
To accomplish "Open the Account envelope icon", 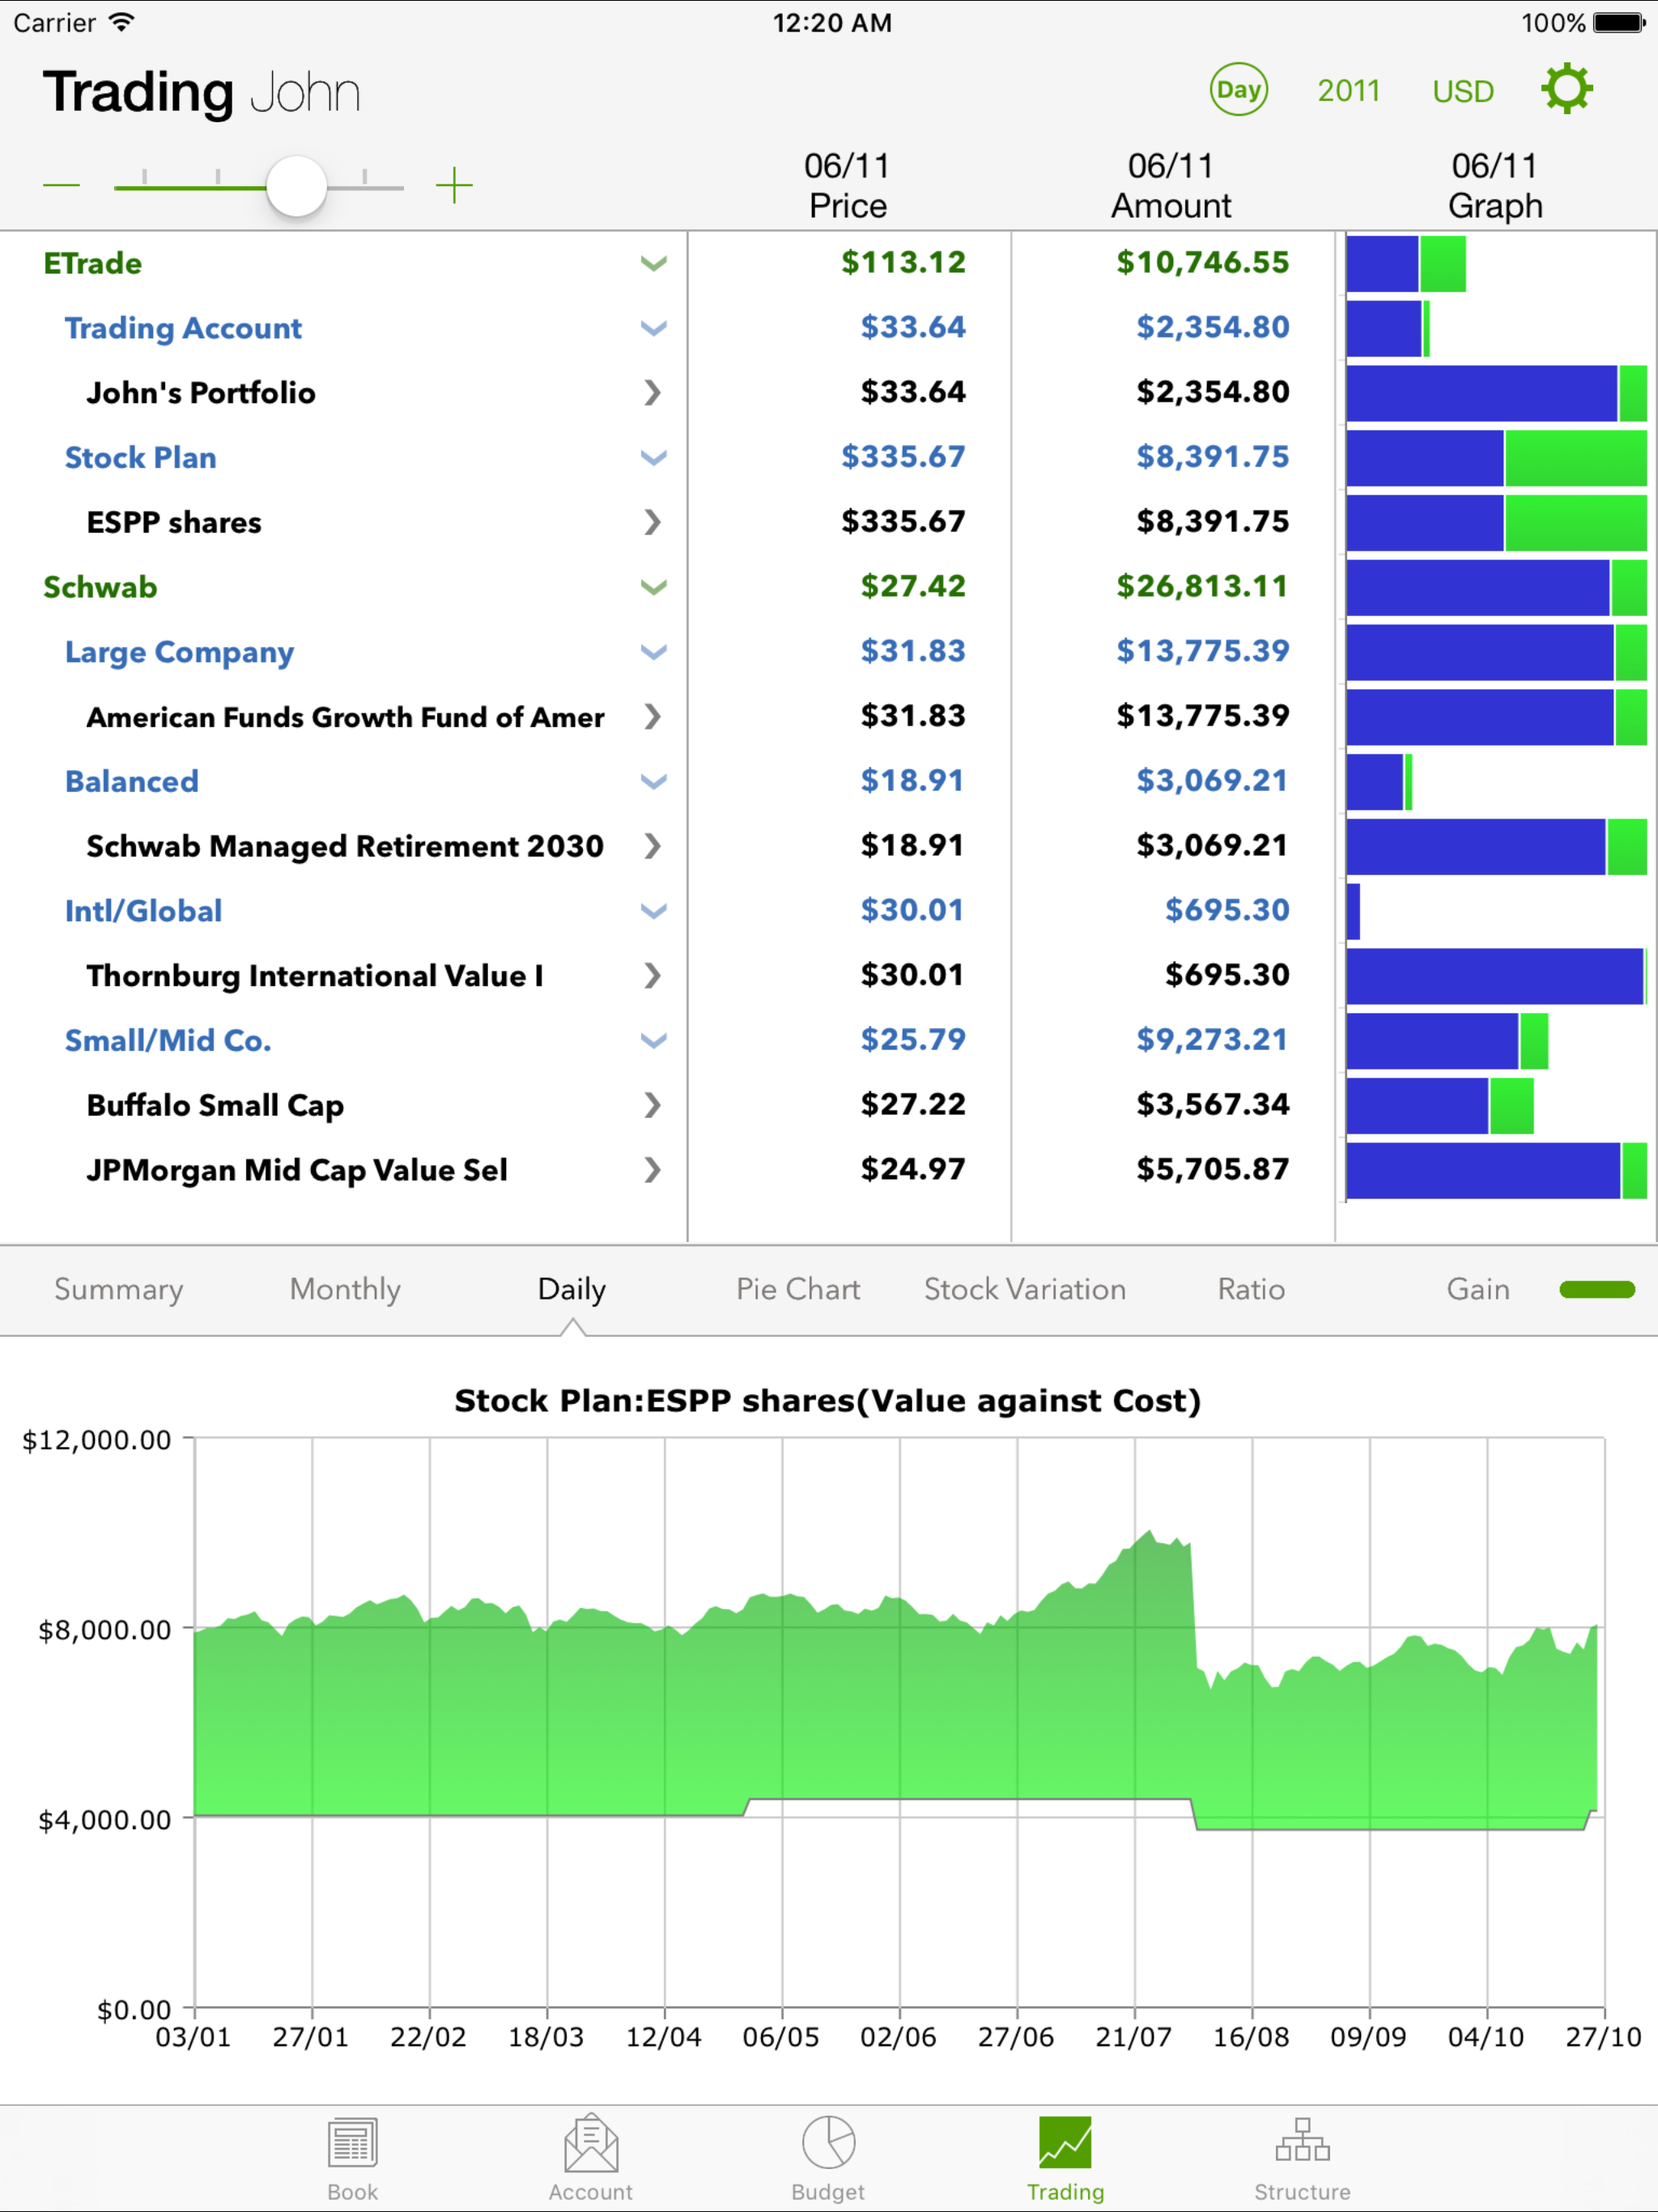I will pos(590,2145).
